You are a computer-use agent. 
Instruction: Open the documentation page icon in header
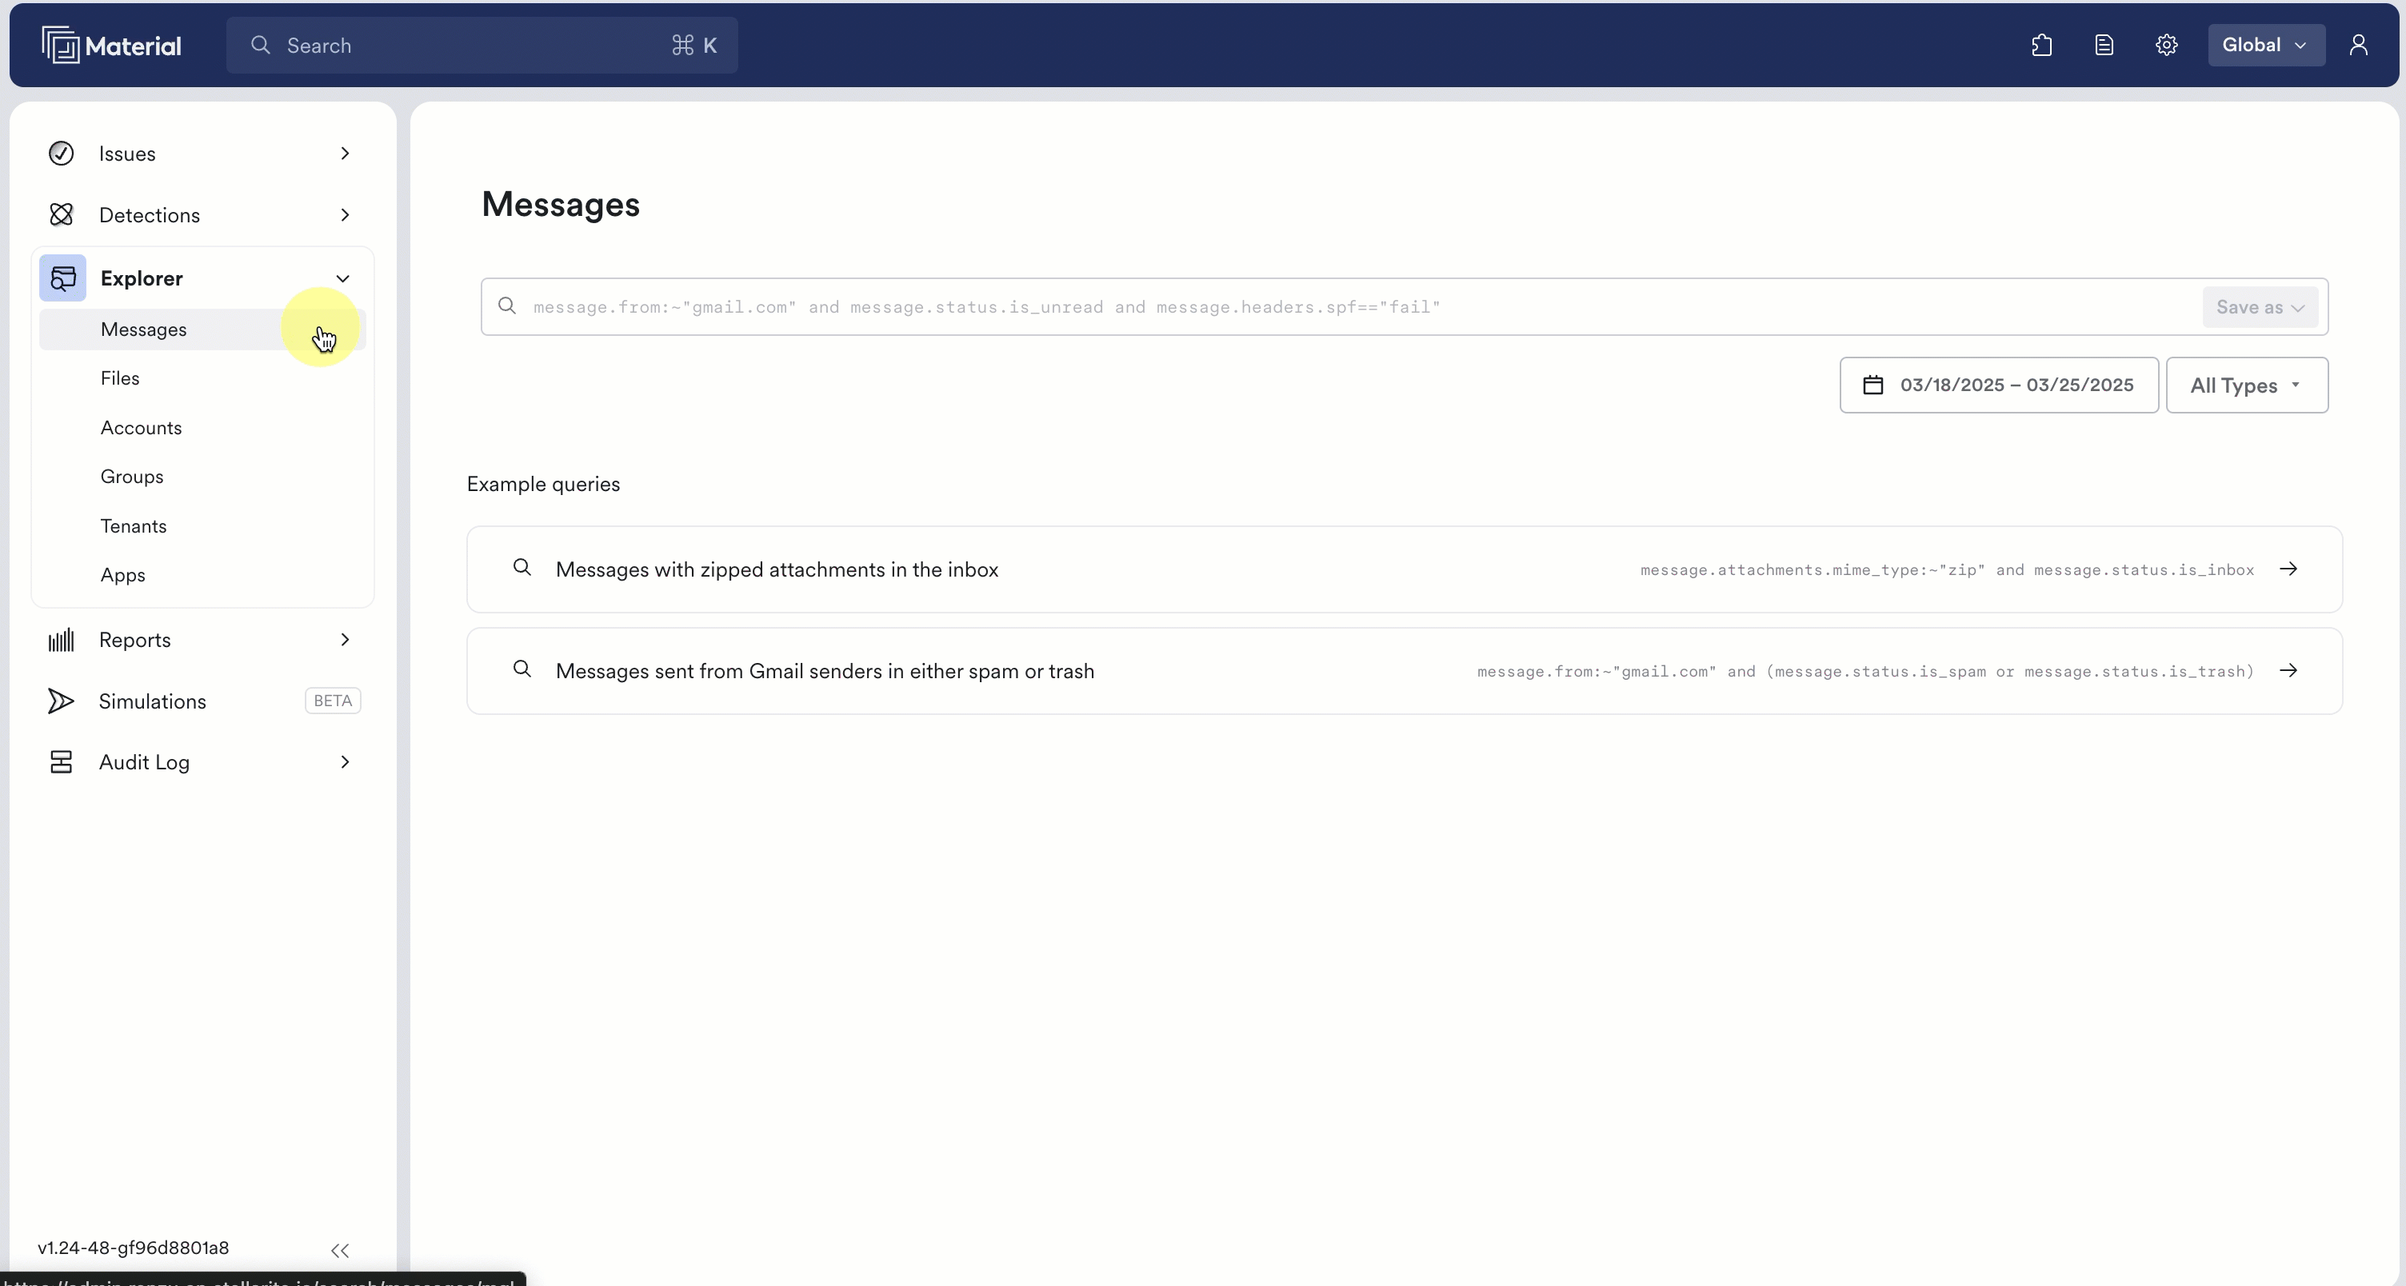point(2104,45)
